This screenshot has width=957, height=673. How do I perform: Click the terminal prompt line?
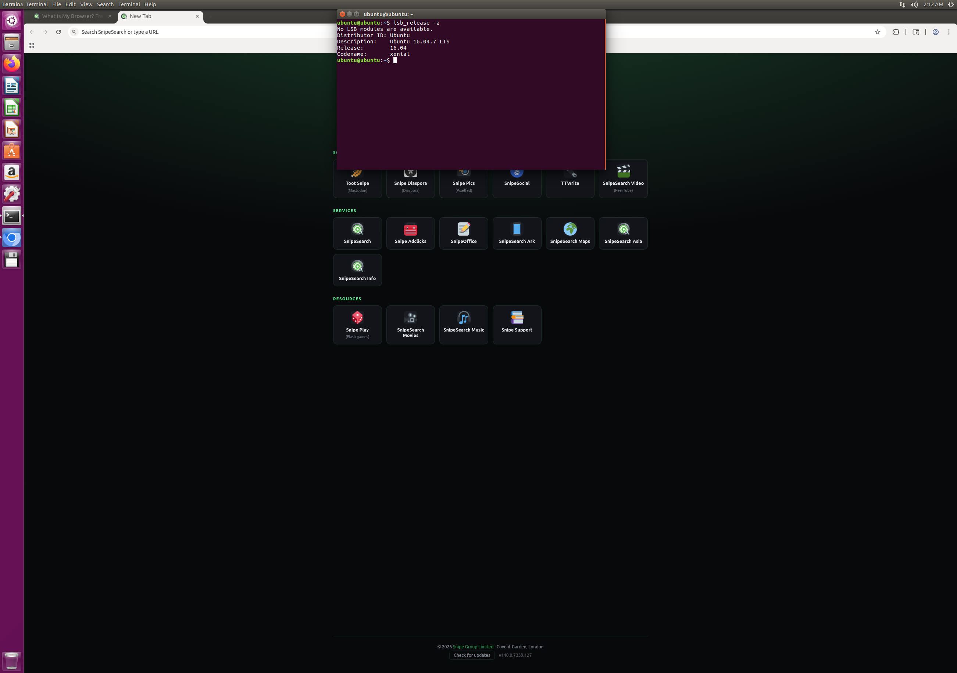[367, 60]
